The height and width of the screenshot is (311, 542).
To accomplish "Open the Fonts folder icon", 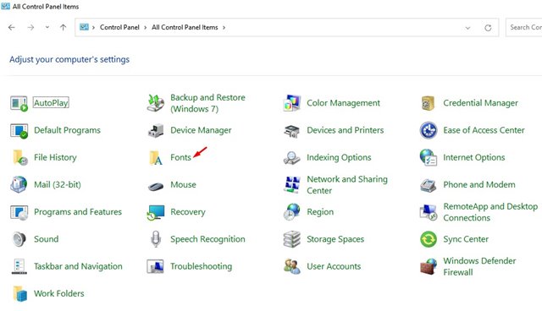I will (x=156, y=158).
